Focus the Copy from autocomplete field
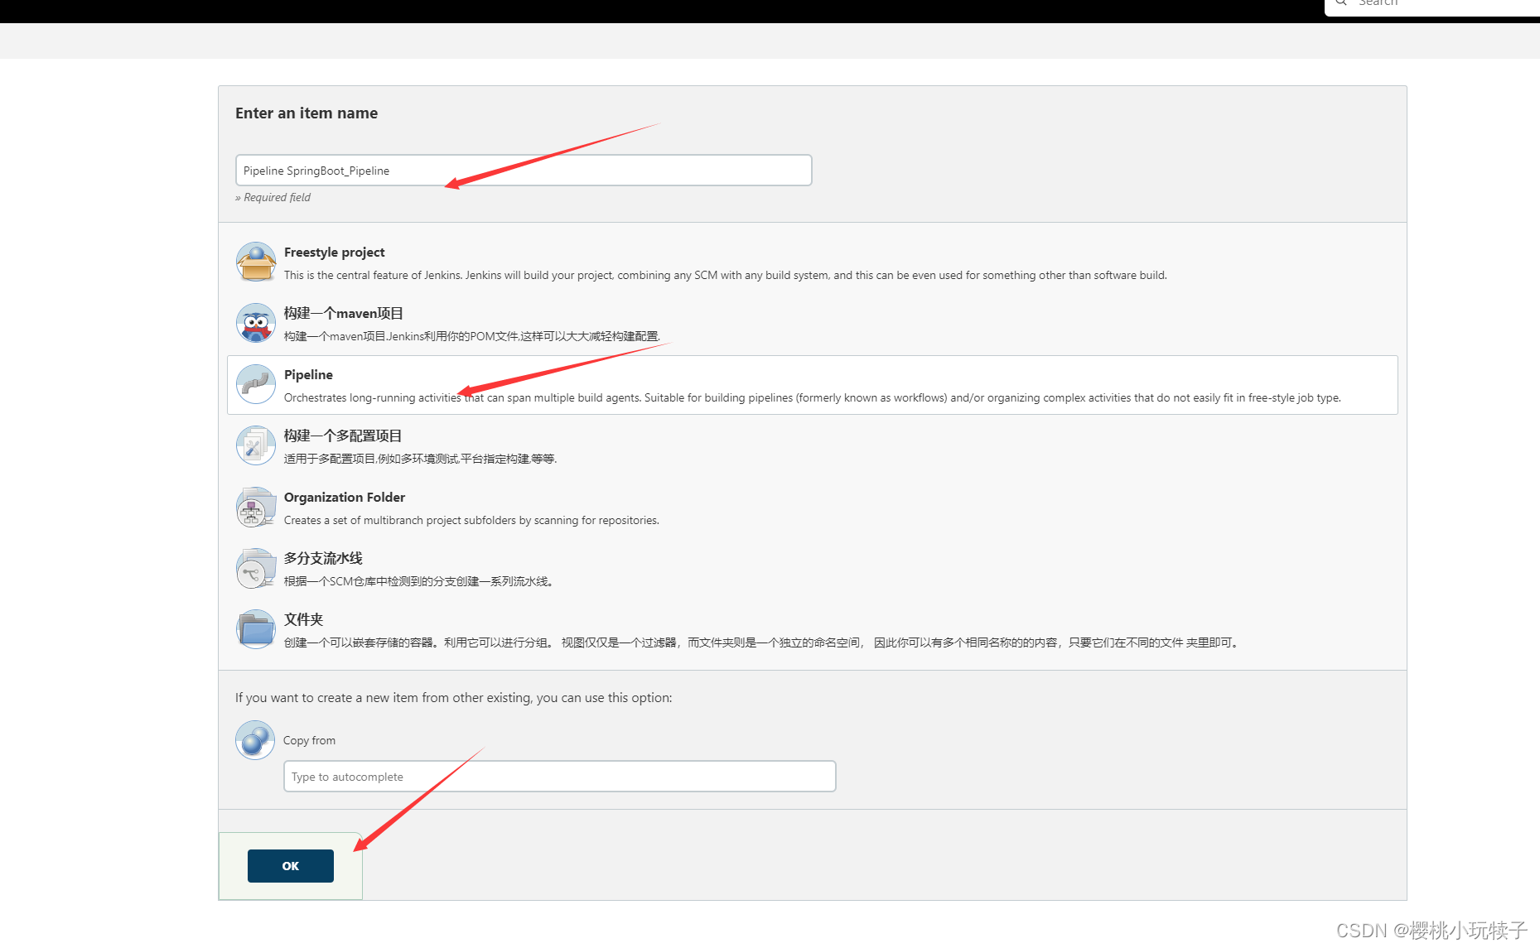 560,777
